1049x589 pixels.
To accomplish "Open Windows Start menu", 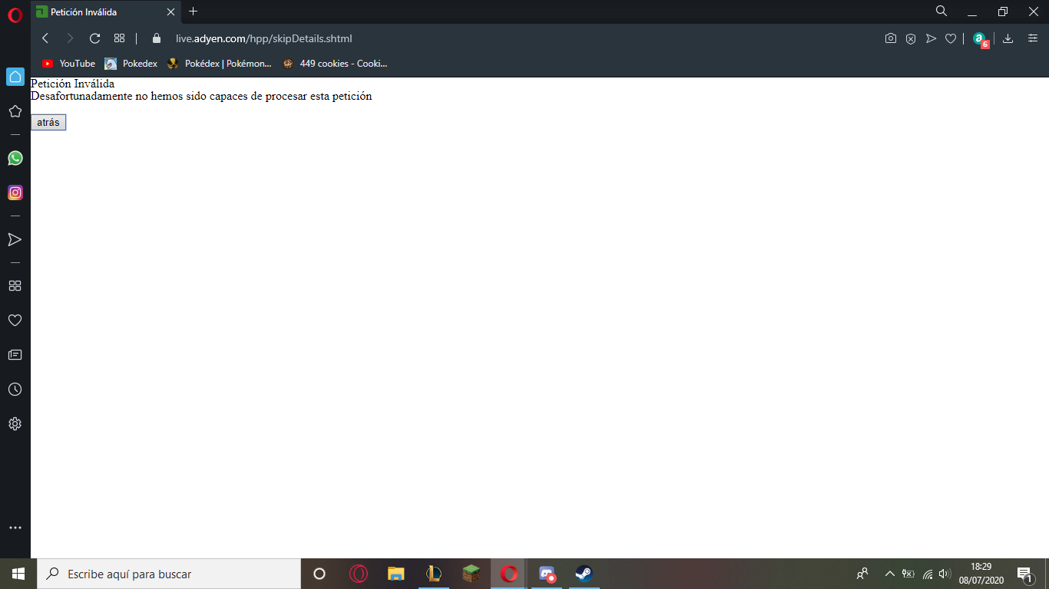I will click(18, 574).
